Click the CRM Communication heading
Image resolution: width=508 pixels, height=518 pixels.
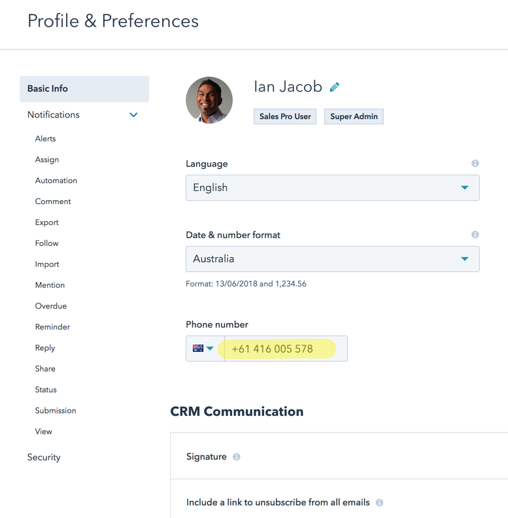click(x=237, y=411)
